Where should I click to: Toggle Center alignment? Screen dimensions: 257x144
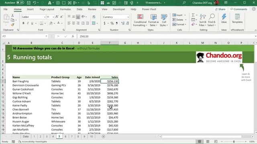tap(73, 23)
